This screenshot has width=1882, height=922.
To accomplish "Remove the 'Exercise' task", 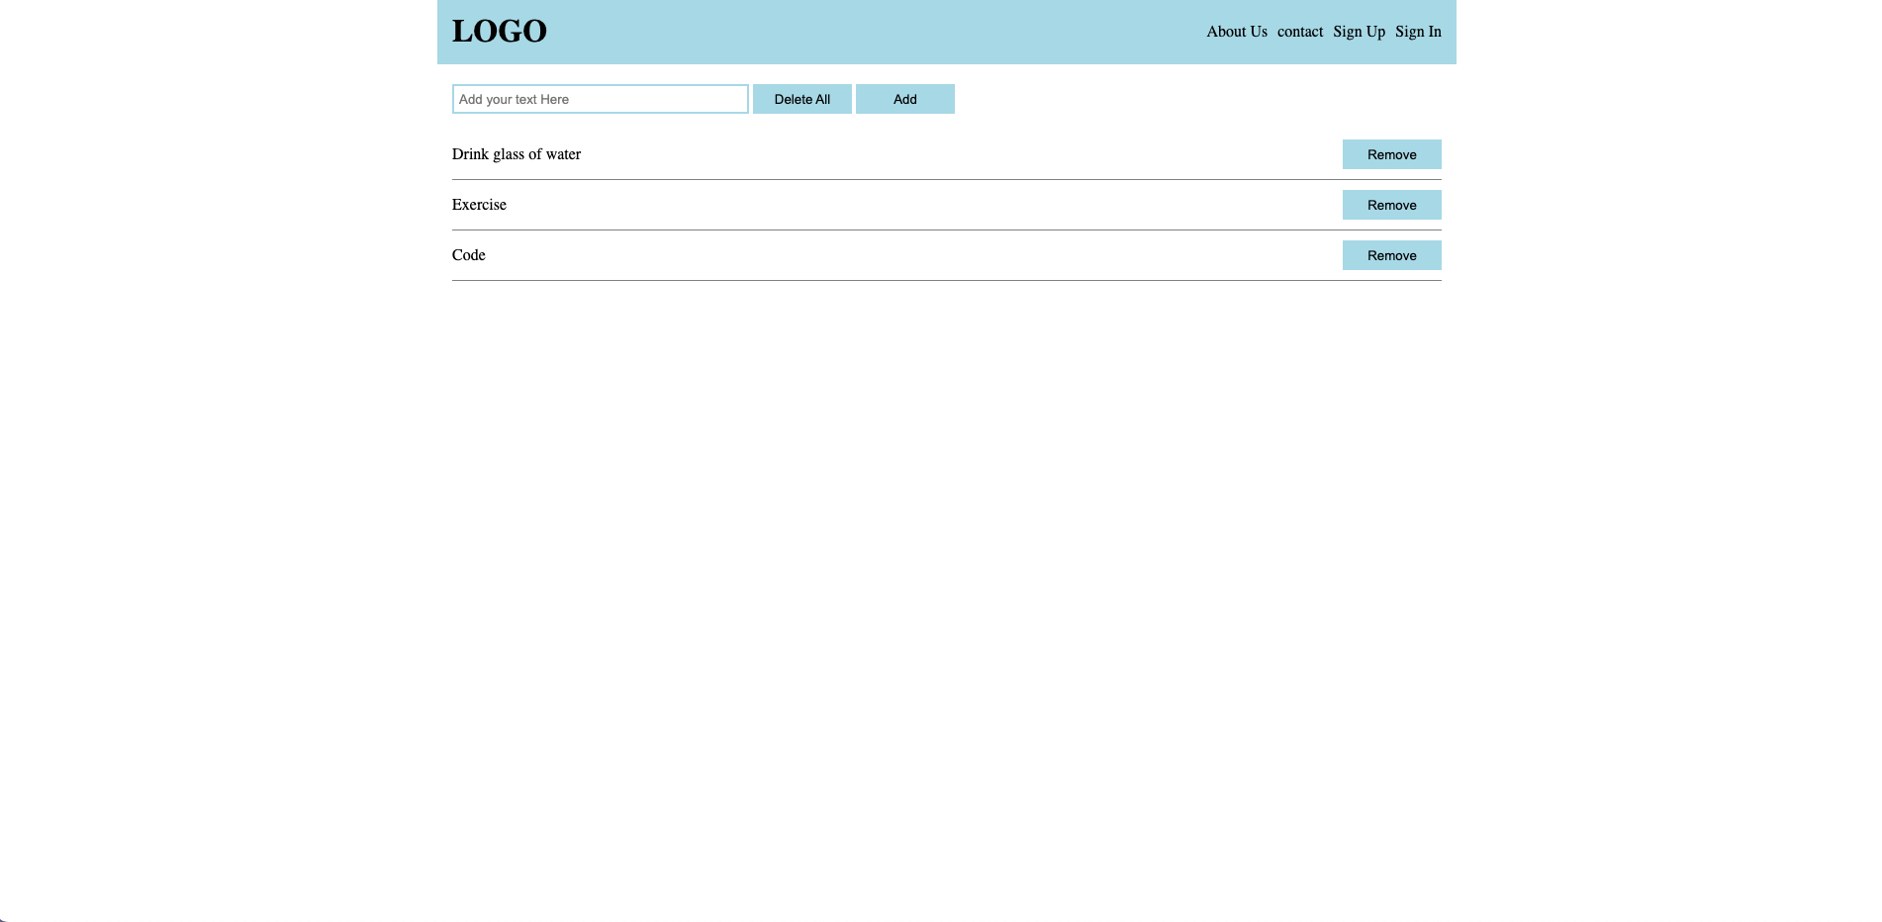I will point(1391,204).
